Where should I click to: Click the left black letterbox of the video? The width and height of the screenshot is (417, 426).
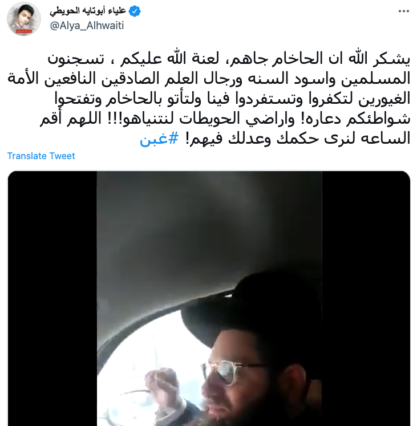[52, 298]
